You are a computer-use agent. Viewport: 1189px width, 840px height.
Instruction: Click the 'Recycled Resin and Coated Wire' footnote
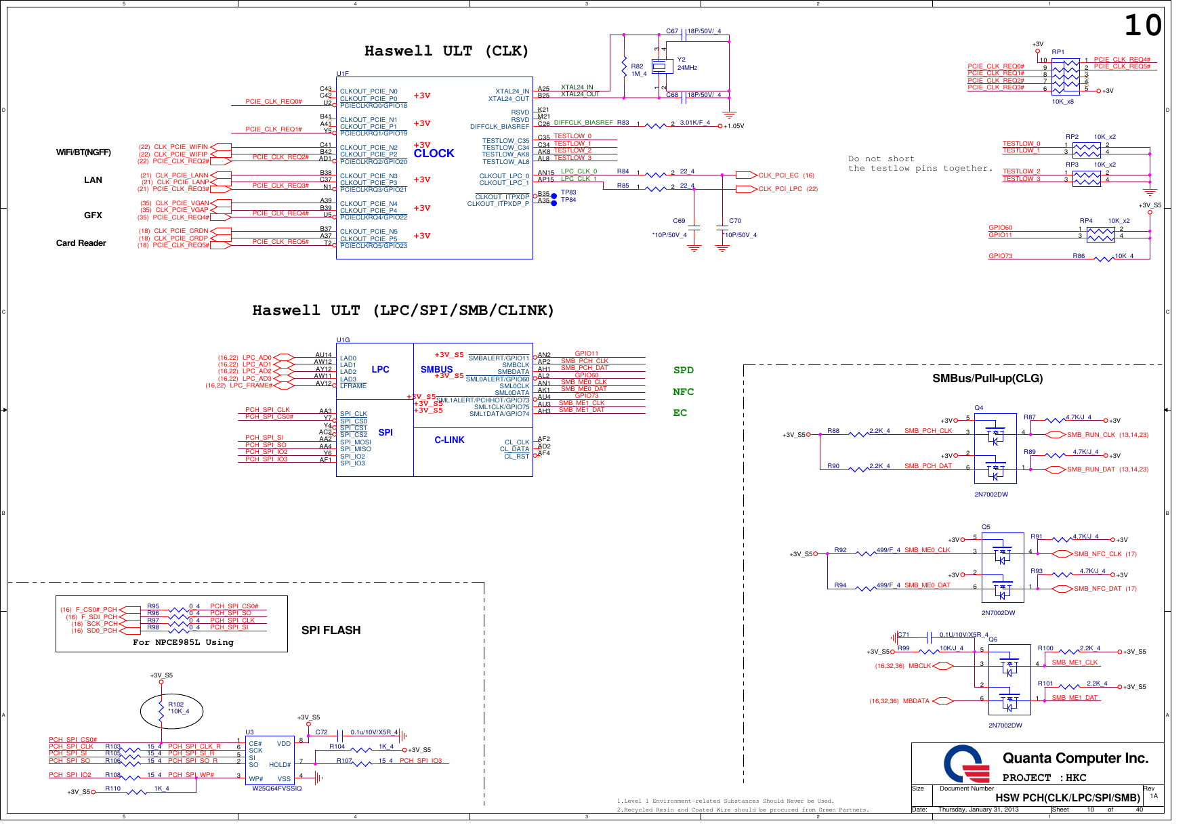coord(743,810)
